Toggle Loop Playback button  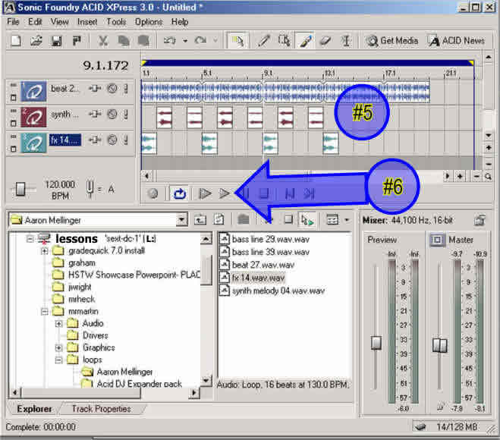coord(179,193)
